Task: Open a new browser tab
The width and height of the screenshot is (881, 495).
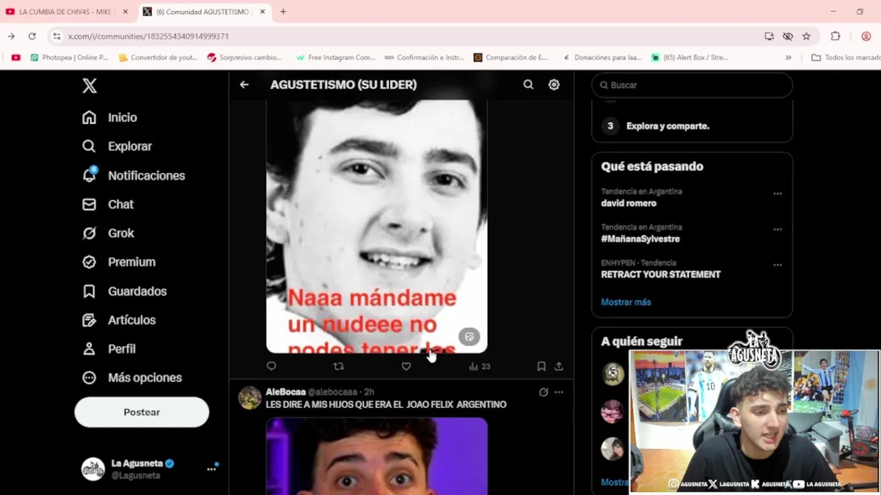Action: click(x=283, y=12)
